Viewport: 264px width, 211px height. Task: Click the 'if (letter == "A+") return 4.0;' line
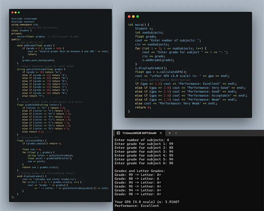pyautogui.click(x=44, y=108)
